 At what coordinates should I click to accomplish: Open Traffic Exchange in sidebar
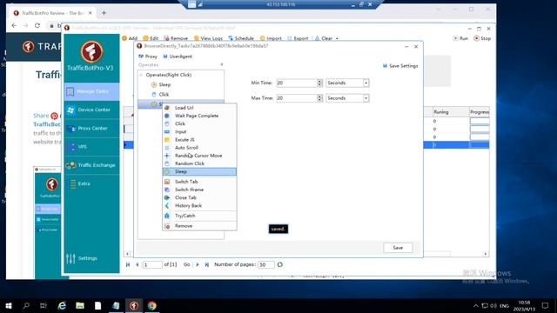coord(91,165)
